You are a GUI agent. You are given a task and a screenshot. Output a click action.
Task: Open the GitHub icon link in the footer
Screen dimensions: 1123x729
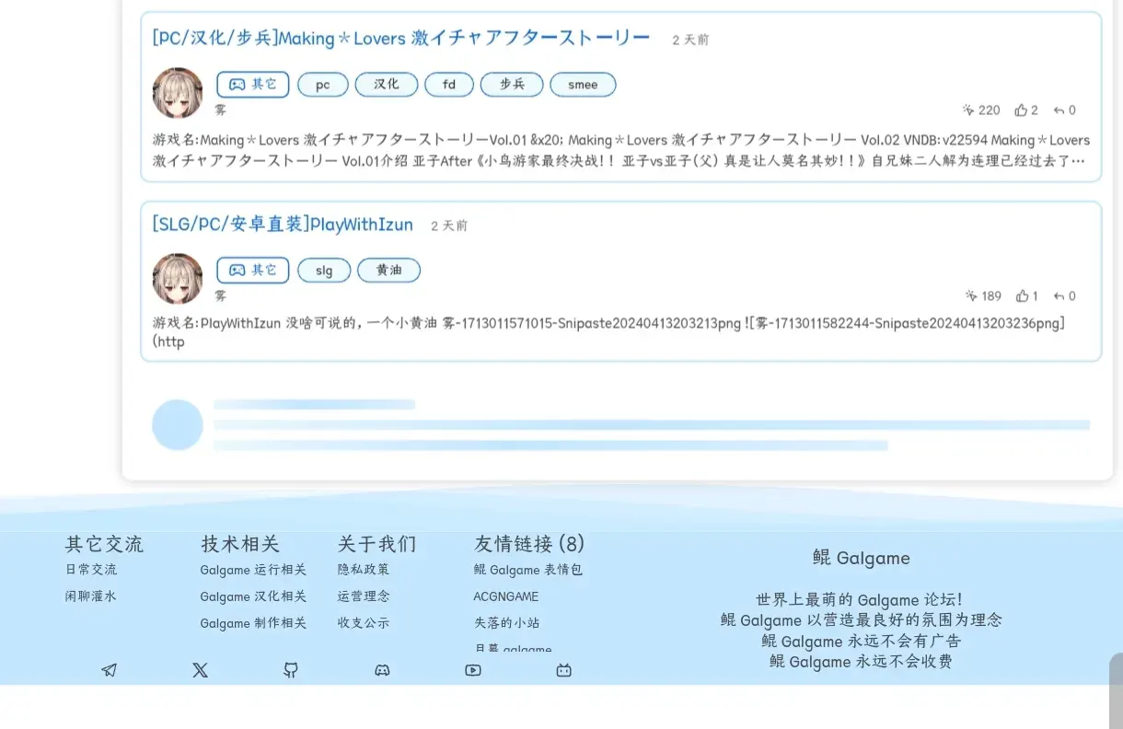(x=291, y=670)
